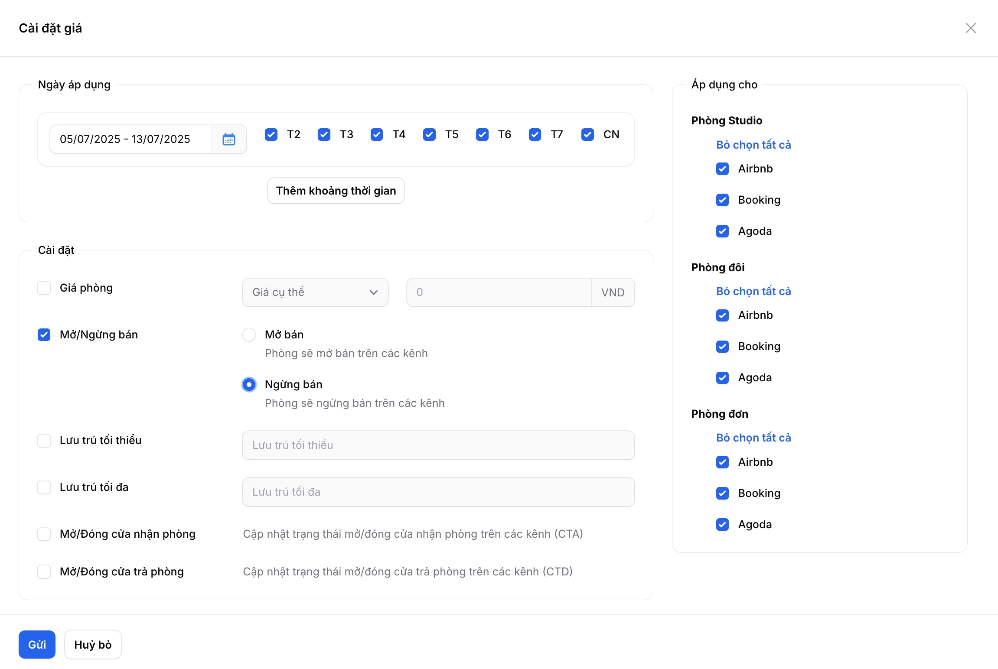Click the CTD description text
This screenshot has width=998, height=669.
point(408,572)
